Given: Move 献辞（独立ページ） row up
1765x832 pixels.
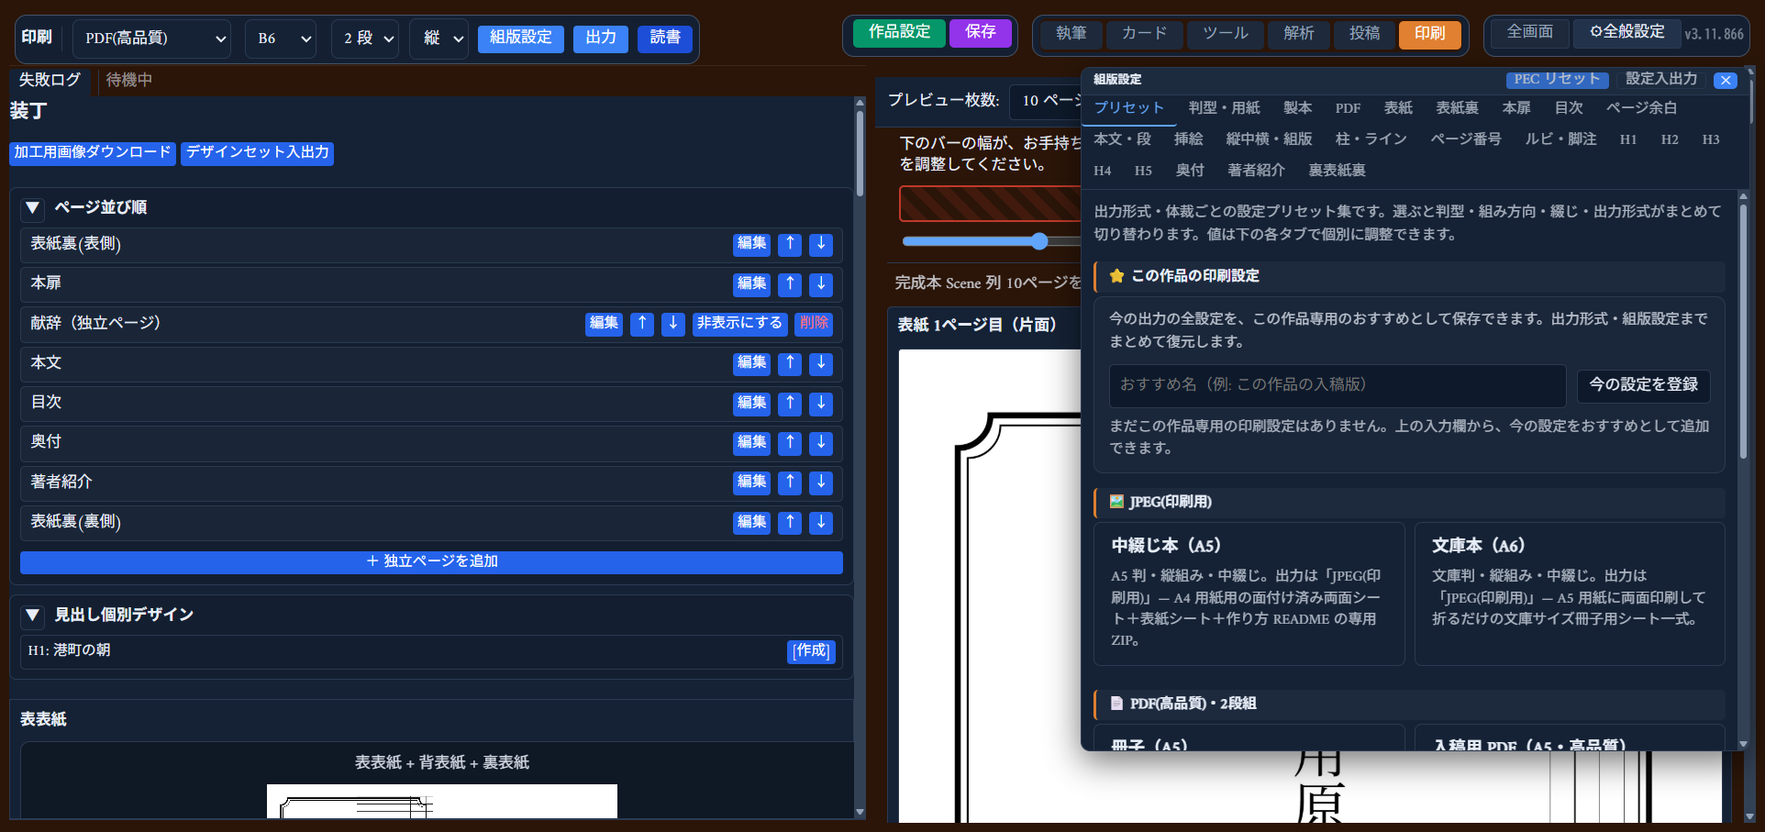Looking at the screenshot, I should tap(642, 324).
